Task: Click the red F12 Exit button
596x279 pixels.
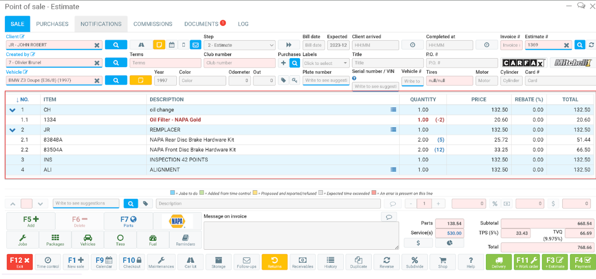Action: coord(20,262)
